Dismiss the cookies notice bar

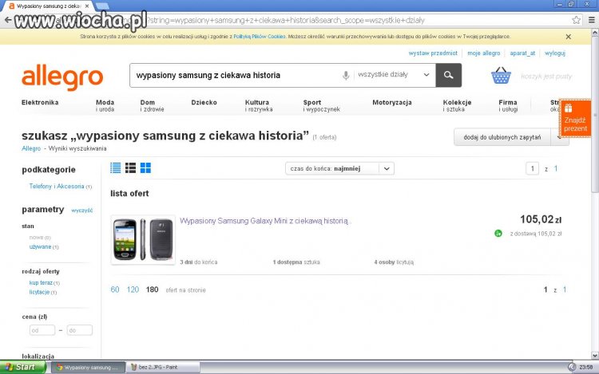coord(569,37)
